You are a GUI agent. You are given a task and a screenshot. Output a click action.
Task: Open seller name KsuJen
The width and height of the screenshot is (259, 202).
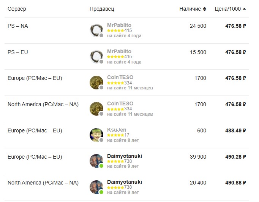[117, 130]
